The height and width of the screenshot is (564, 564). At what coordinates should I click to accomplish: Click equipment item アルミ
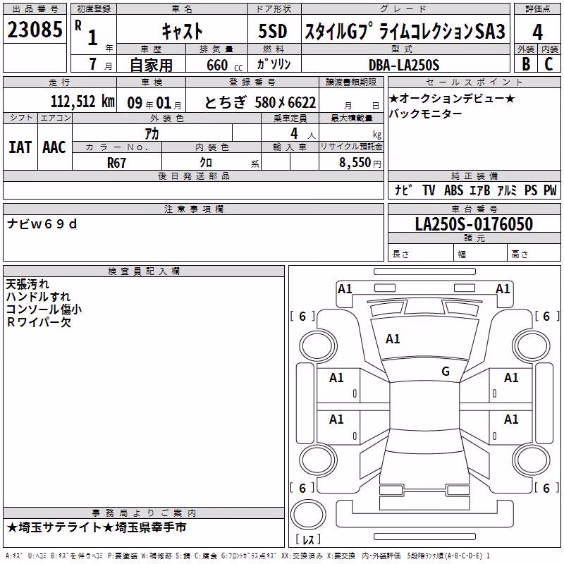507,190
